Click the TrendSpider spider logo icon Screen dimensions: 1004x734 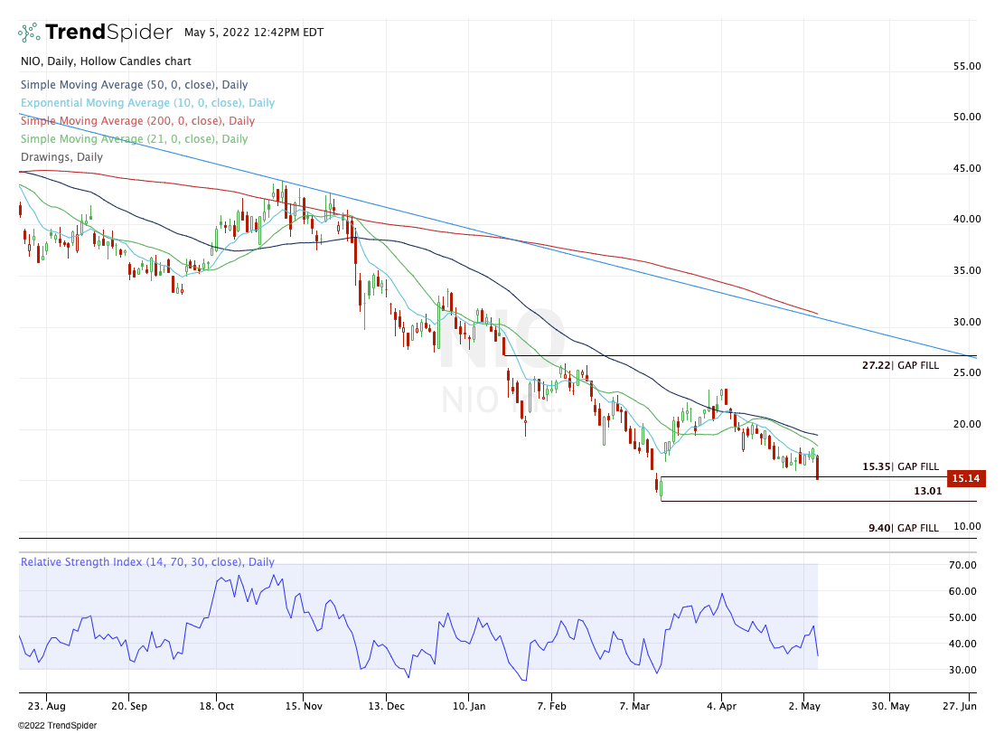pyautogui.click(x=29, y=32)
